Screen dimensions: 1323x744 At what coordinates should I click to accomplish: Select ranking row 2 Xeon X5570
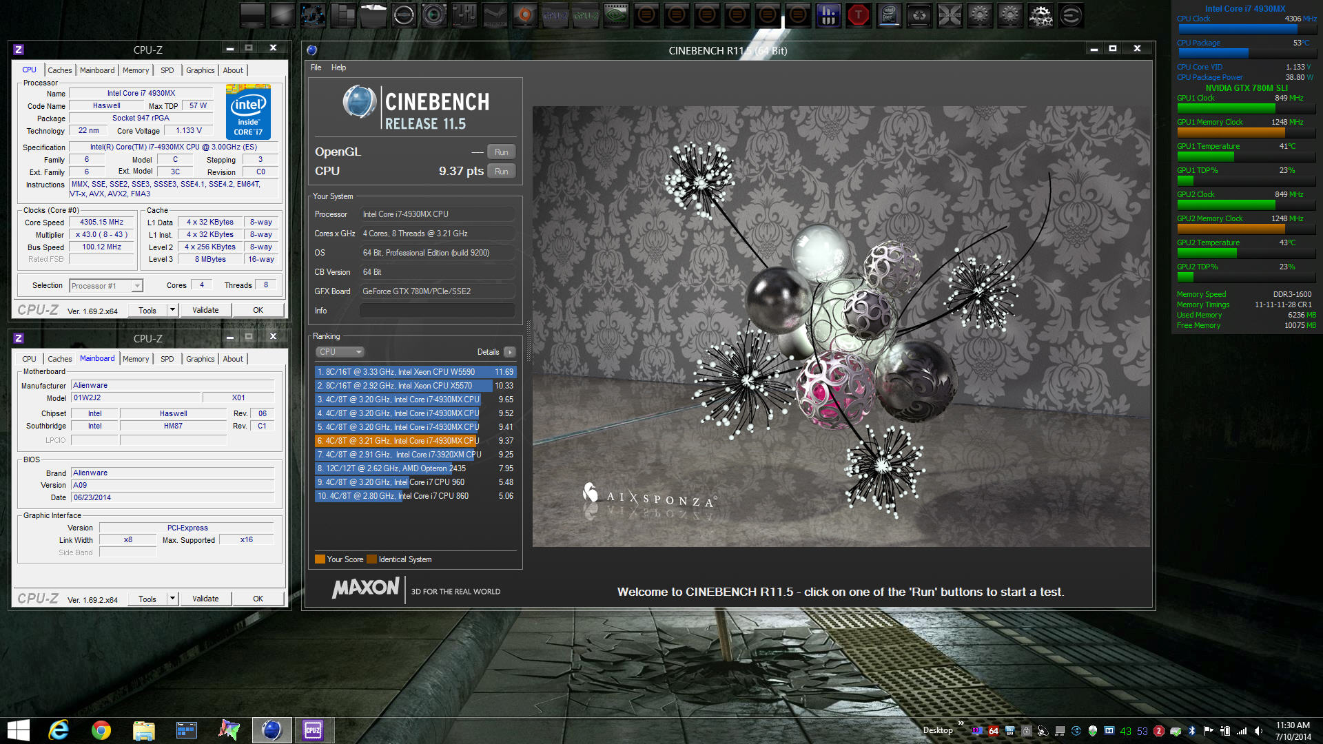coord(415,386)
